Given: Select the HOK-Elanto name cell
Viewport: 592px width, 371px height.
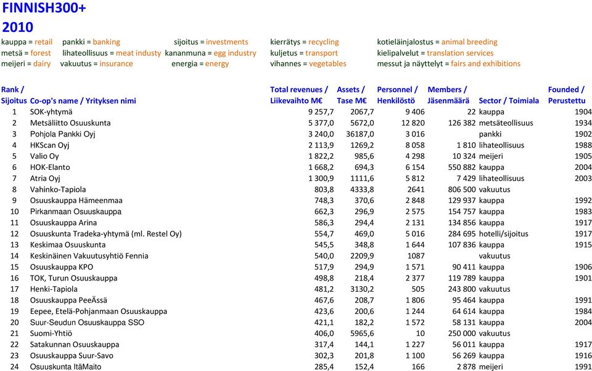Looking at the screenshot, I should (50, 167).
